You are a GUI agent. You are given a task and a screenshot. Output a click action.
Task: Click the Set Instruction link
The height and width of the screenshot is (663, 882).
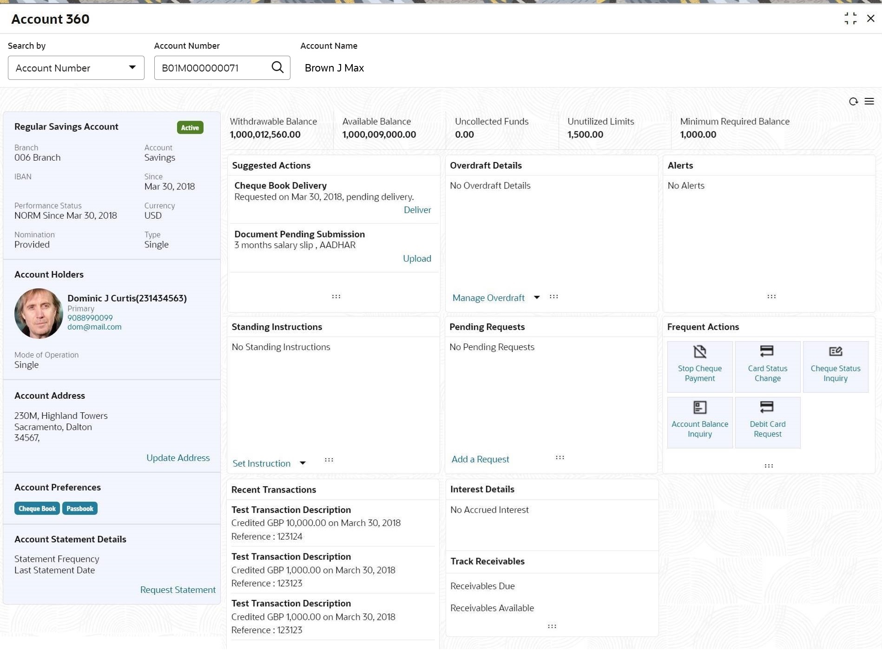[x=261, y=463]
